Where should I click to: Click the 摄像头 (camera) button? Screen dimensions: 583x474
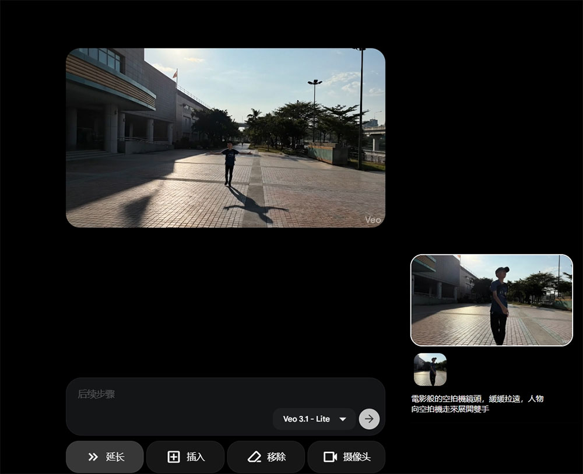346,457
